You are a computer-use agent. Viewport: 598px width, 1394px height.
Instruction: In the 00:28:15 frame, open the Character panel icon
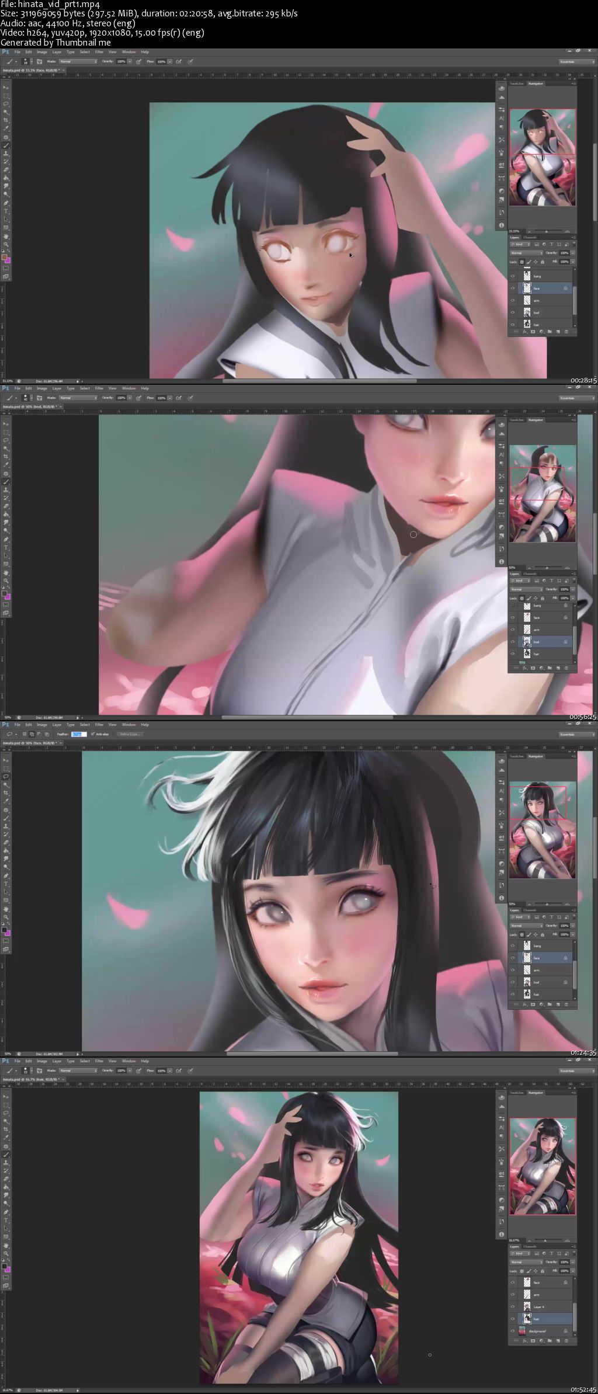502,119
